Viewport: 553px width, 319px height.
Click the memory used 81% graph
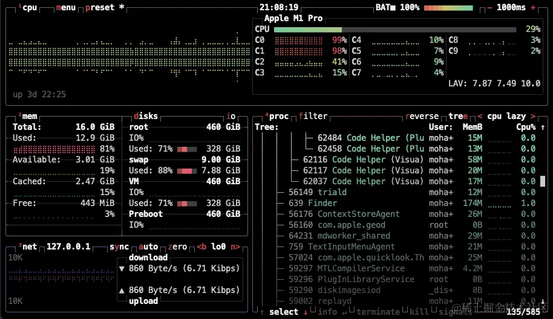pyautogui.click(x=54, y=149)
